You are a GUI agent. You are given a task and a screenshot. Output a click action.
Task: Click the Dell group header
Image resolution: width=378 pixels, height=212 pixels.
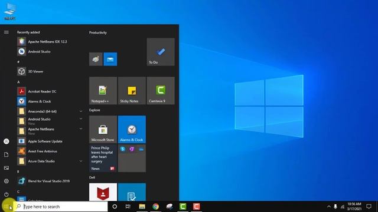point(92,177)
